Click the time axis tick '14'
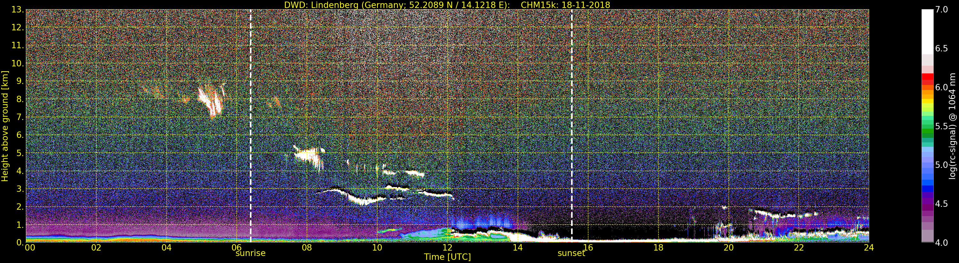 (517, 247)
